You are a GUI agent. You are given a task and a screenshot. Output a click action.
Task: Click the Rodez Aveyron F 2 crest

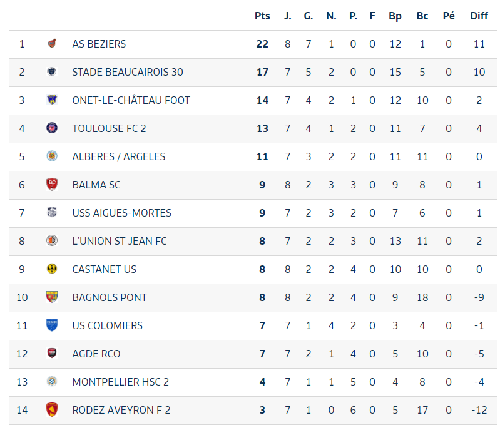pos(52,409)
